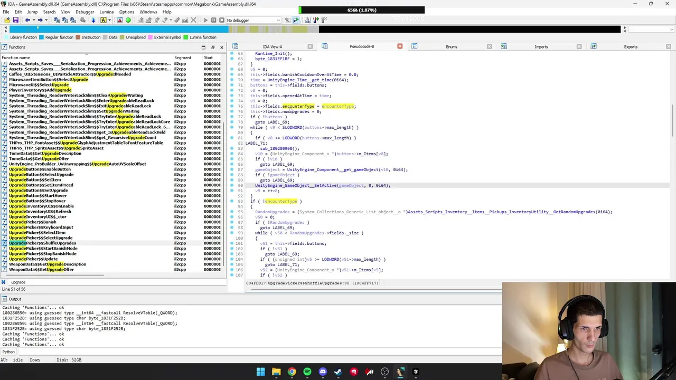This screenshot has width=676, height=380.
Task: Open the 'No debugger' selection dropdown
Action: tap(253, 20)
